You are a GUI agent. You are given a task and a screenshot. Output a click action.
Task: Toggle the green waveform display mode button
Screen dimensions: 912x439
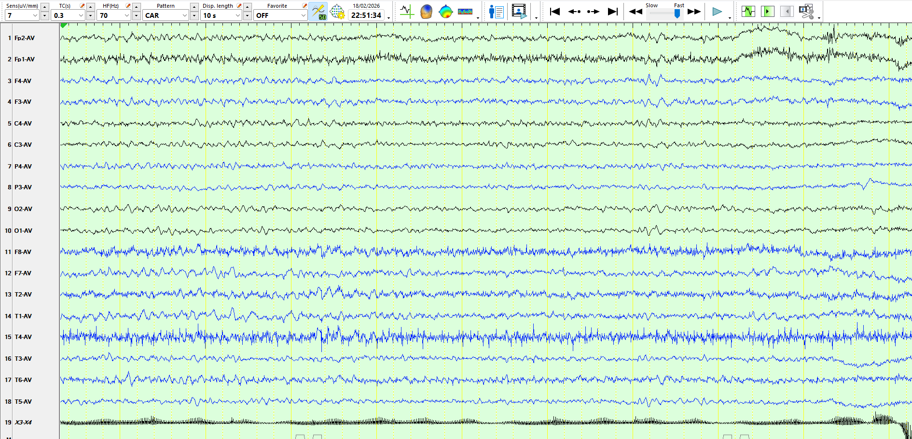[x=748, y=12]
